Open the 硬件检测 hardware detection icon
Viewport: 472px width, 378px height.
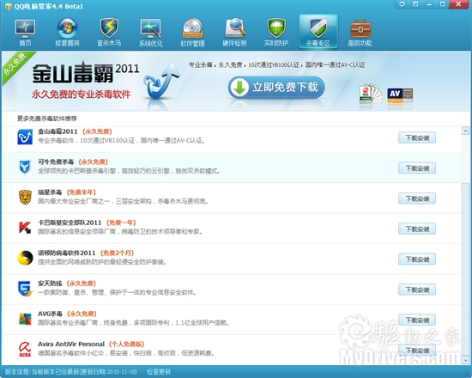234,32
